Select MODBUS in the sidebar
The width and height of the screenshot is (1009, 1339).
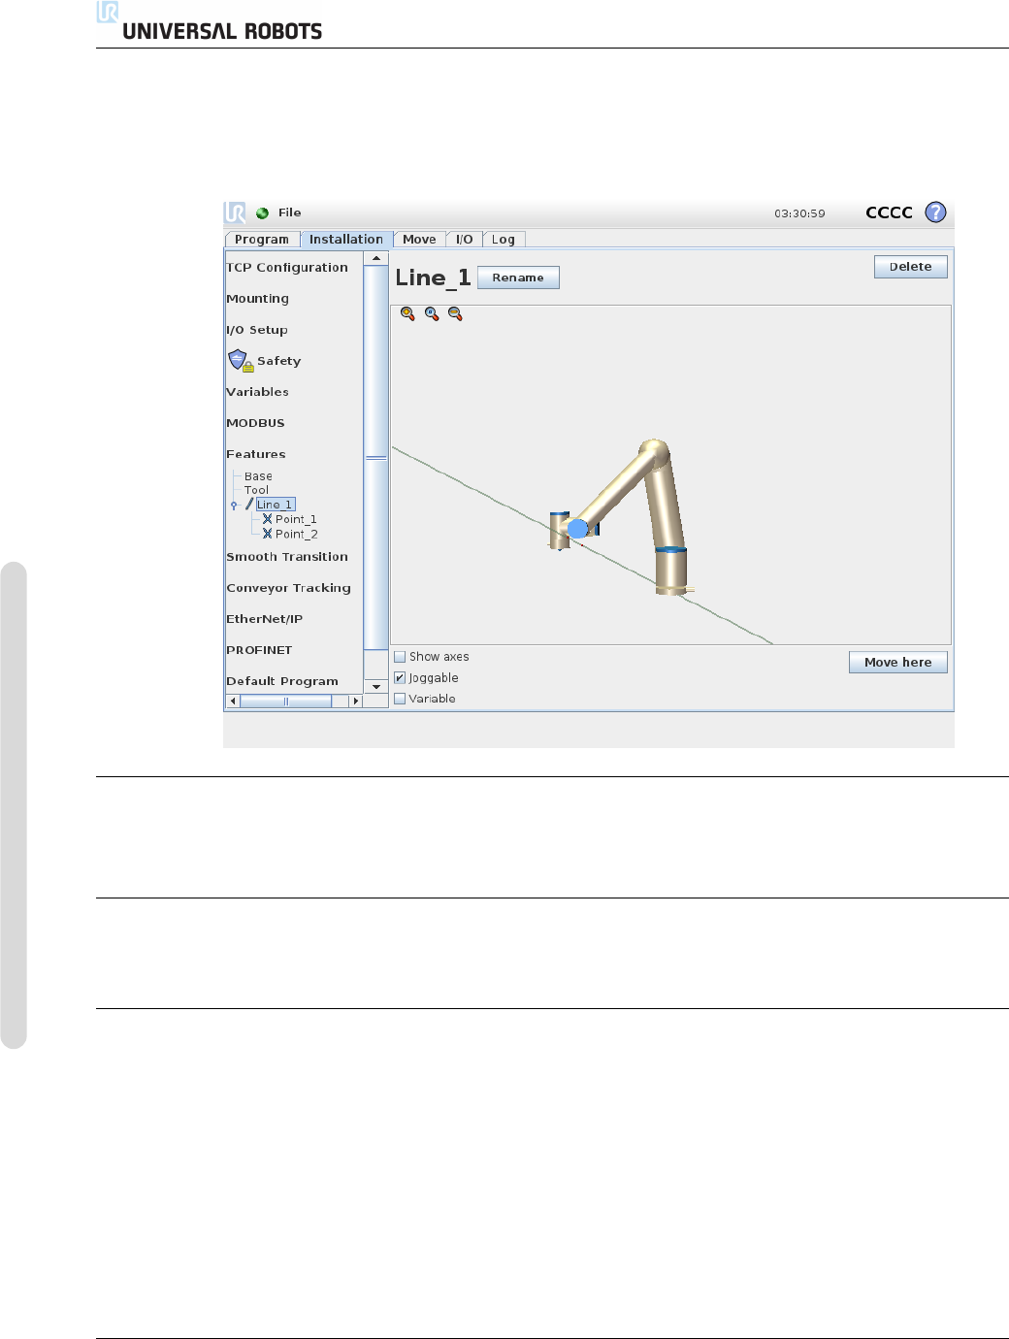(x=256, y=423)
